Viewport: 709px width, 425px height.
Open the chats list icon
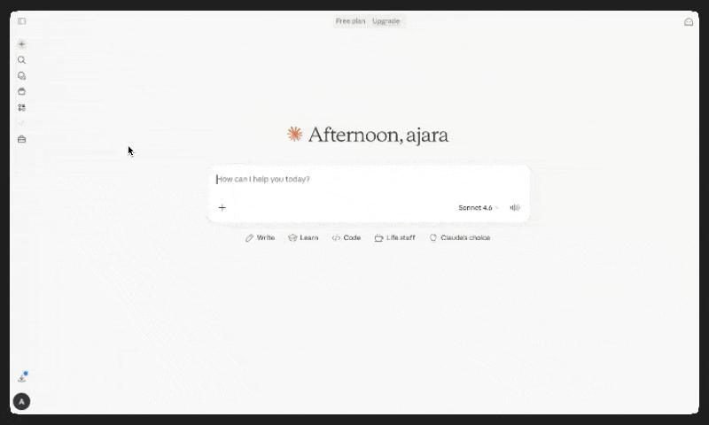21,76
